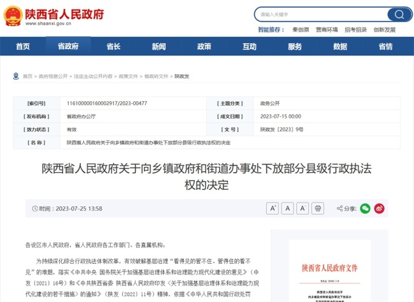Click recommended keyword 营商环境
This screenshot has width=414, height=302.
pos(327,30)
